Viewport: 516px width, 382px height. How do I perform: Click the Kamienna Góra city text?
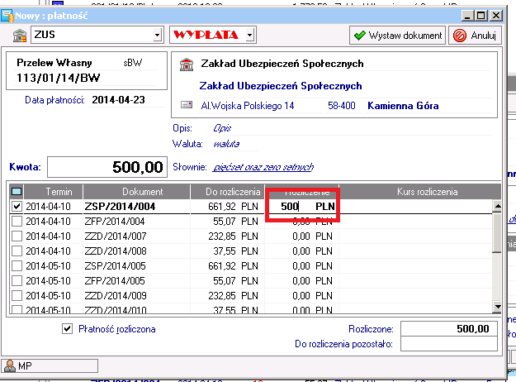tap(403, 106)
